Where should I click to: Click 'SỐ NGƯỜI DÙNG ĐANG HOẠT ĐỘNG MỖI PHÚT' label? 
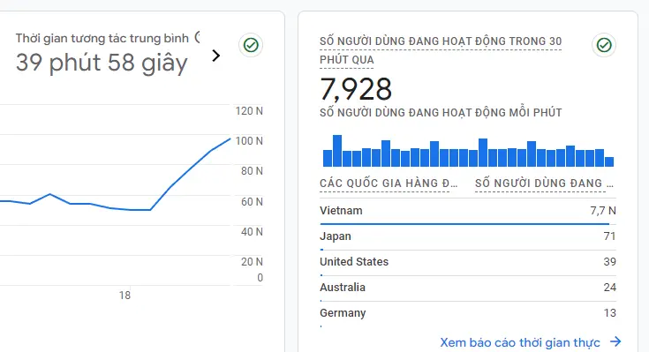(x=441, y=113)
